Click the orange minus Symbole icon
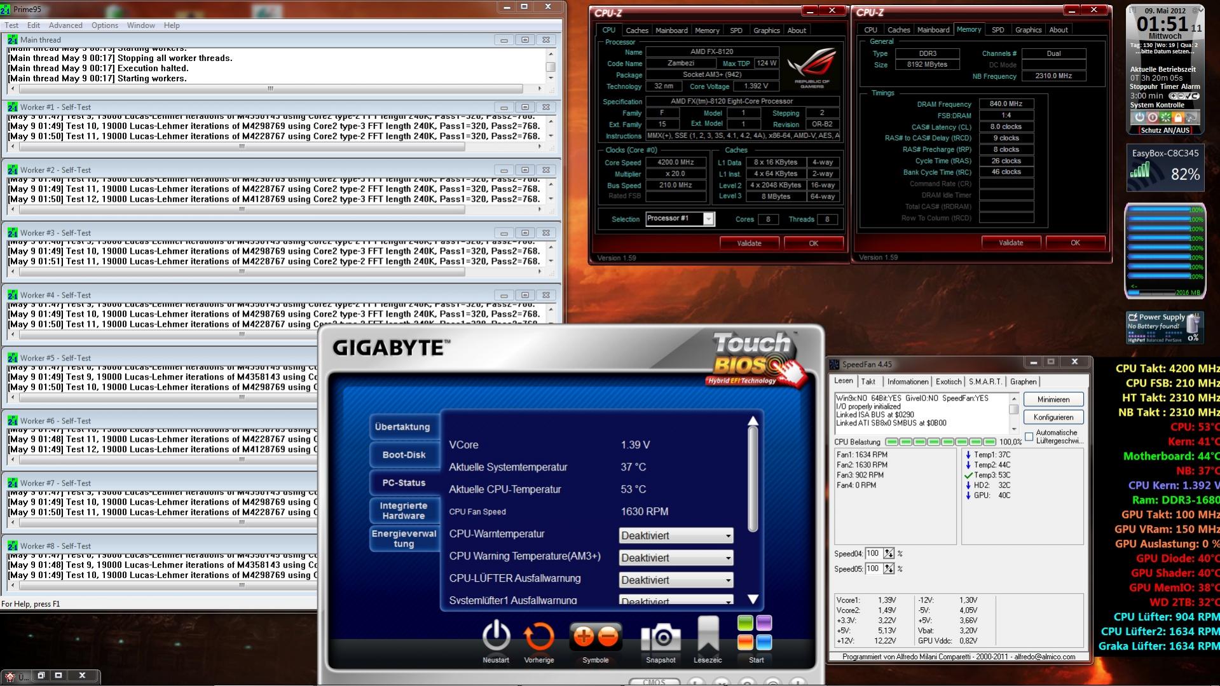Image resolution: width=1220 pixels, height=686 pixels. pos(608,636)
